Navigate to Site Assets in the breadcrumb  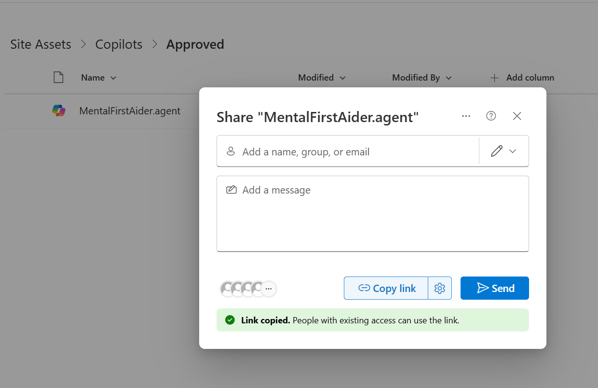coord(40,44)
